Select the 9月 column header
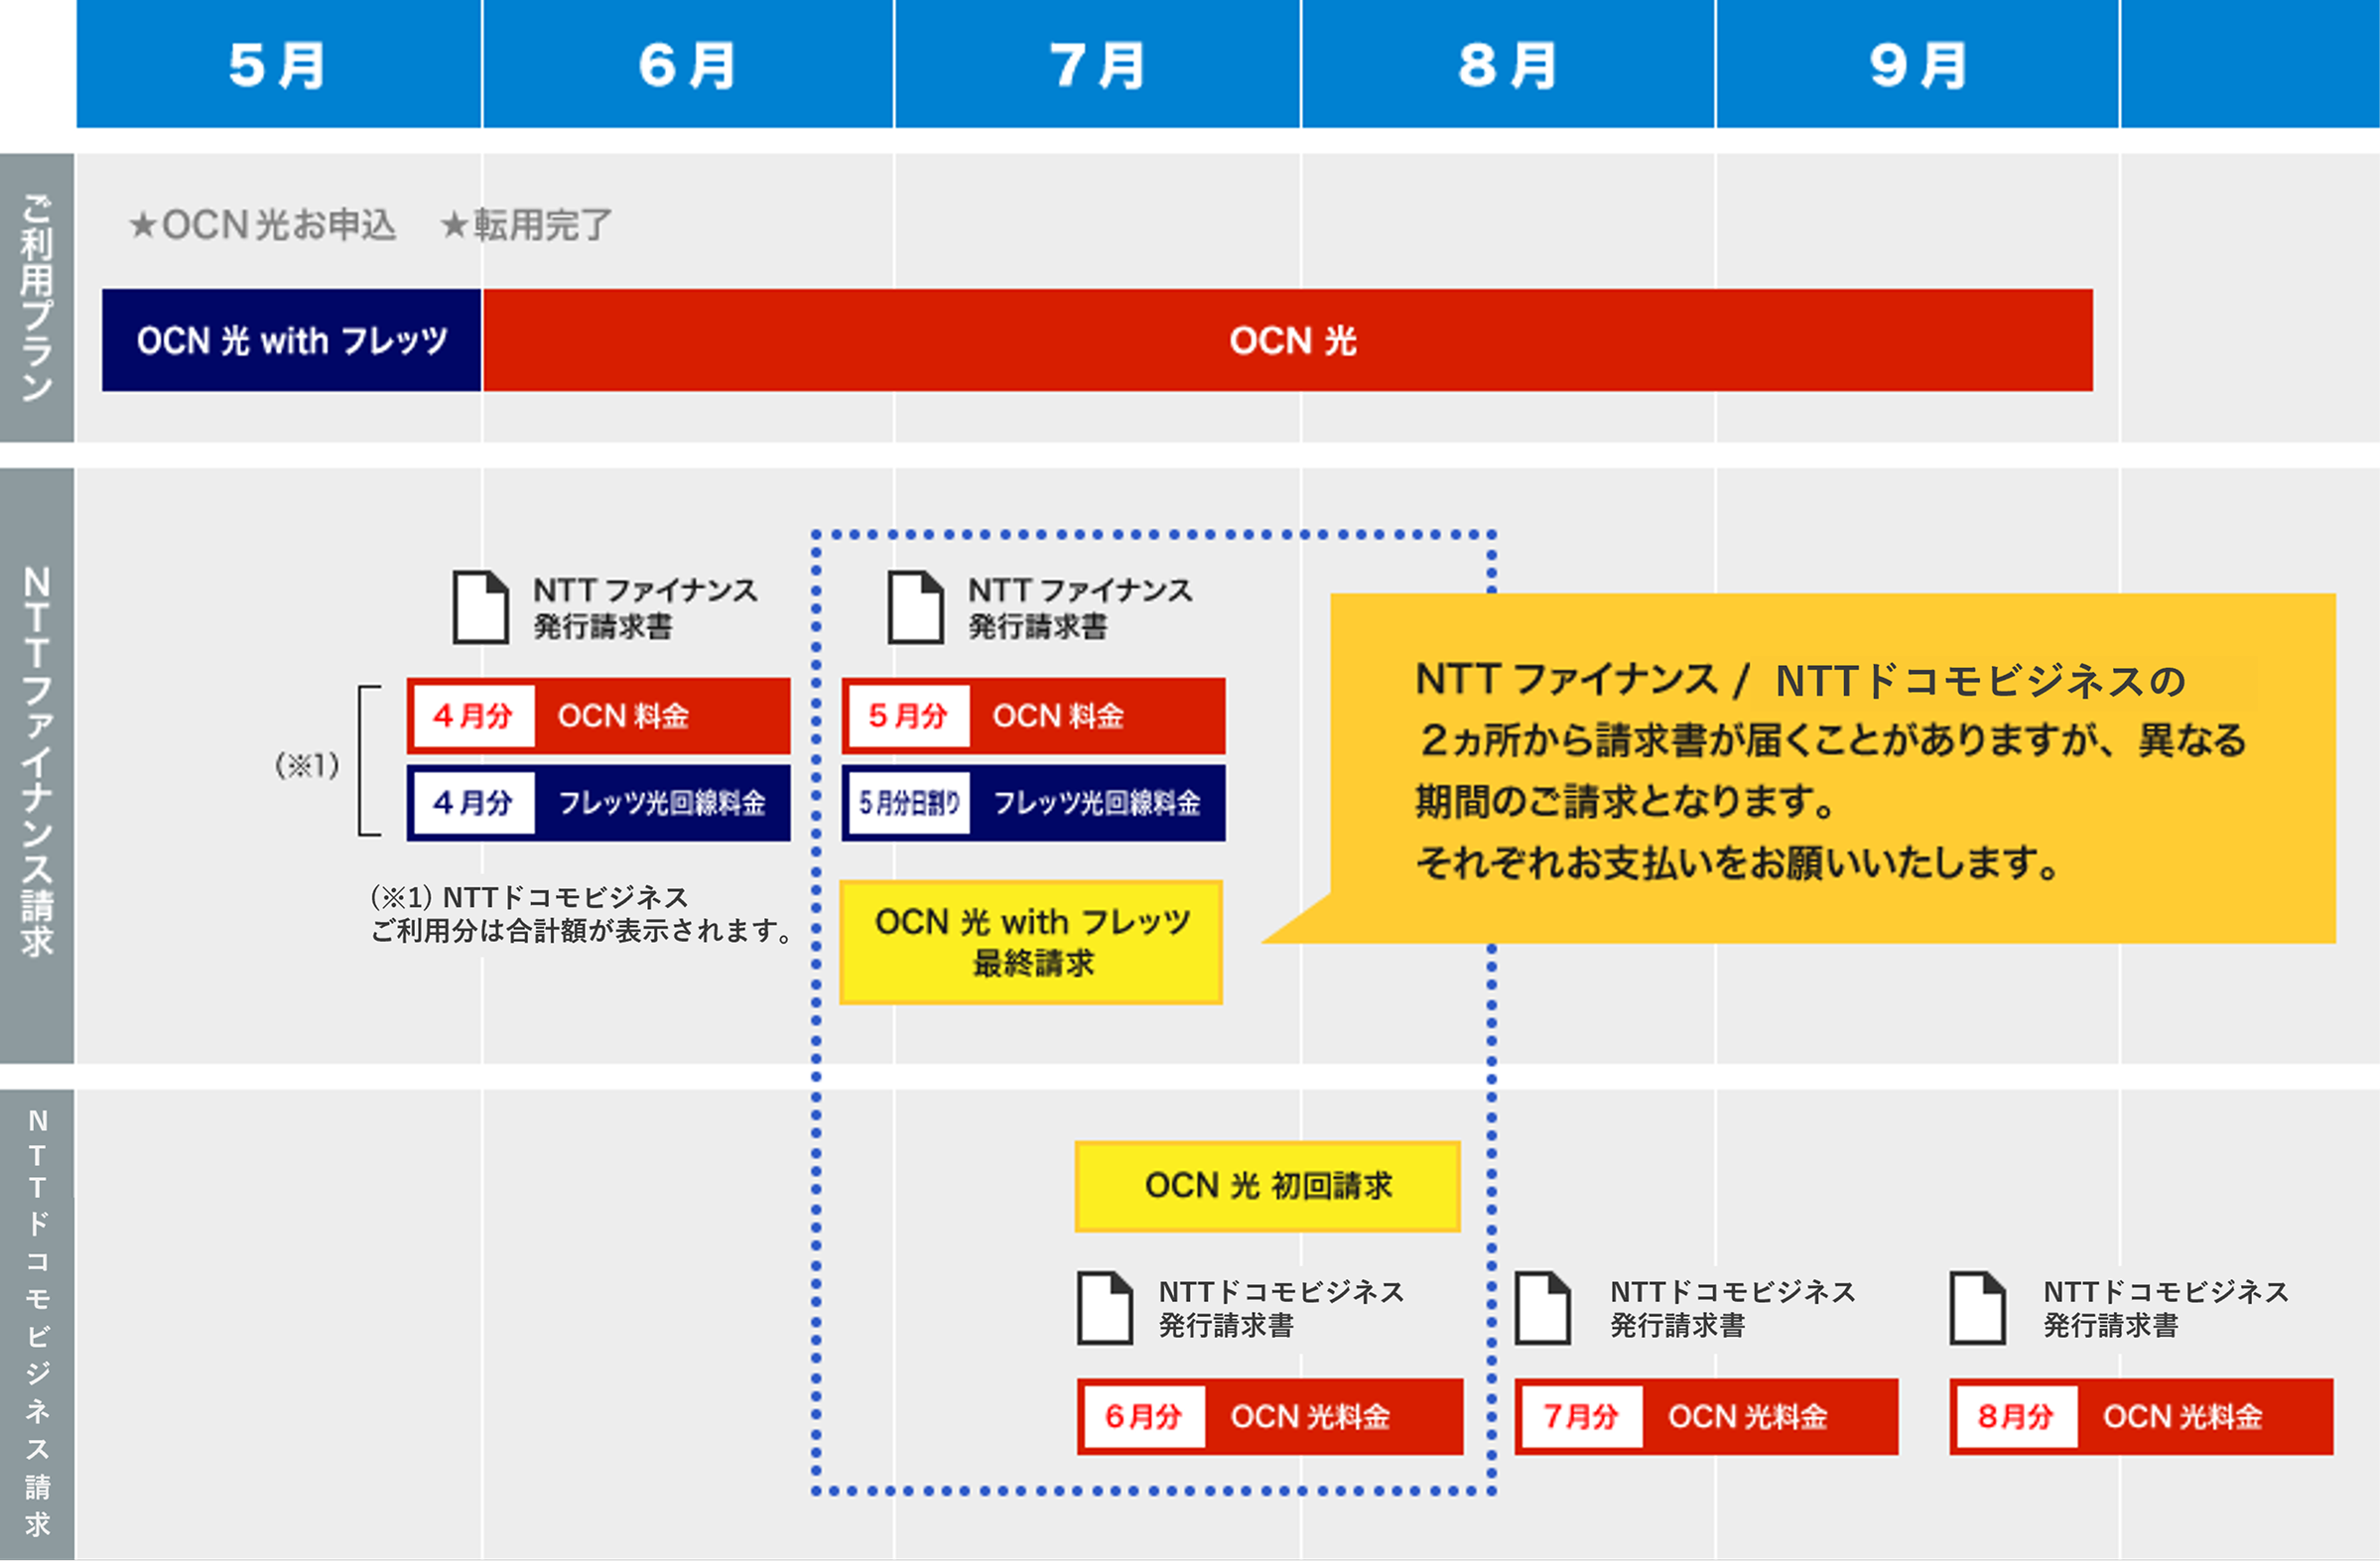The image size is (2380, 1565). pos(1918,64)
